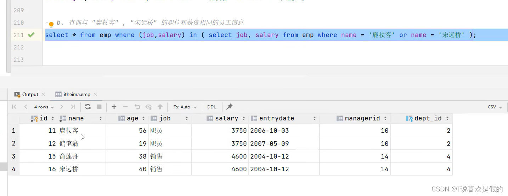
Task: Click job cell 职员 in the 鹤笔翁 row
Action: [x=170, y=144]
